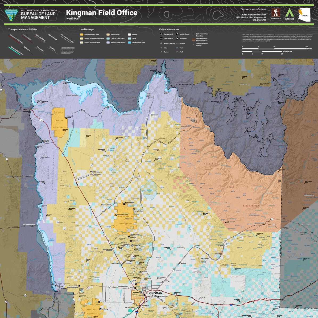This screenshot has width=318, height=318.
Task: Click the Bureau of Reclamation swatch
Action: coord(81,43)
